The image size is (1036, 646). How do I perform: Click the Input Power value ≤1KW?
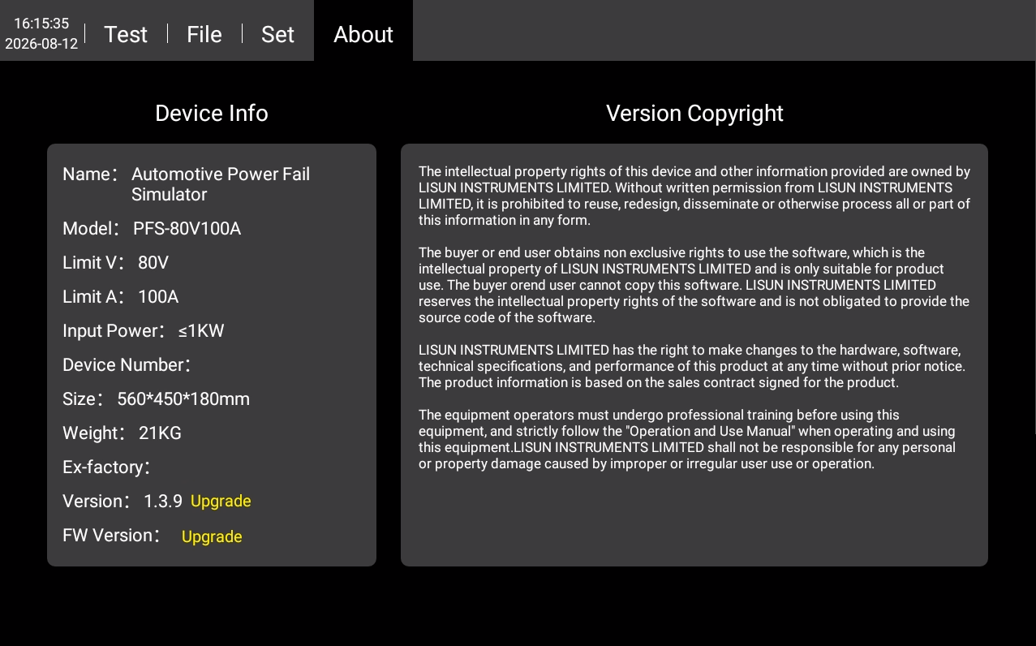point(201,331)
